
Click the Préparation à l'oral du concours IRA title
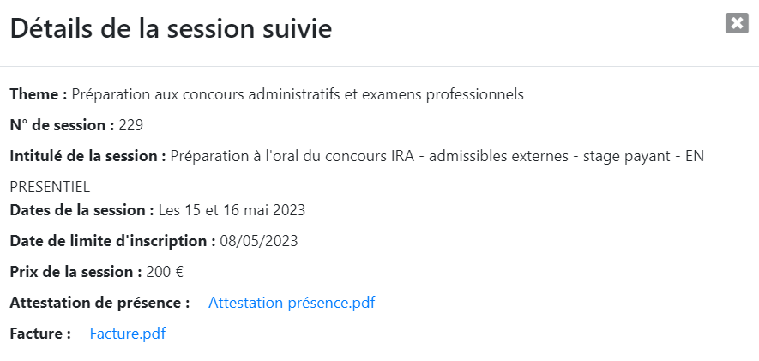coord(437,157)
